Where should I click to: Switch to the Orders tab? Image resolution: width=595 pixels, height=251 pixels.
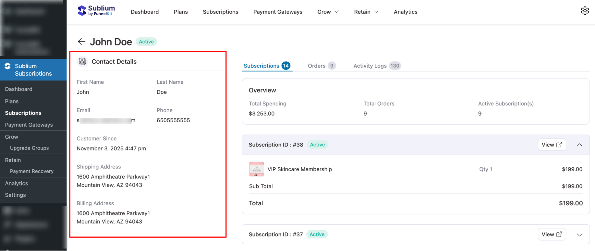pos(321,66)
